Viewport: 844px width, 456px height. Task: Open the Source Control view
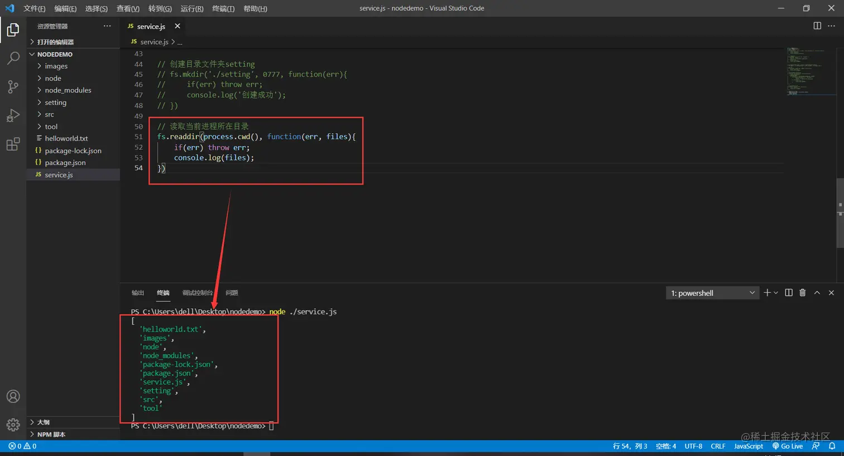tap(13, 86)
